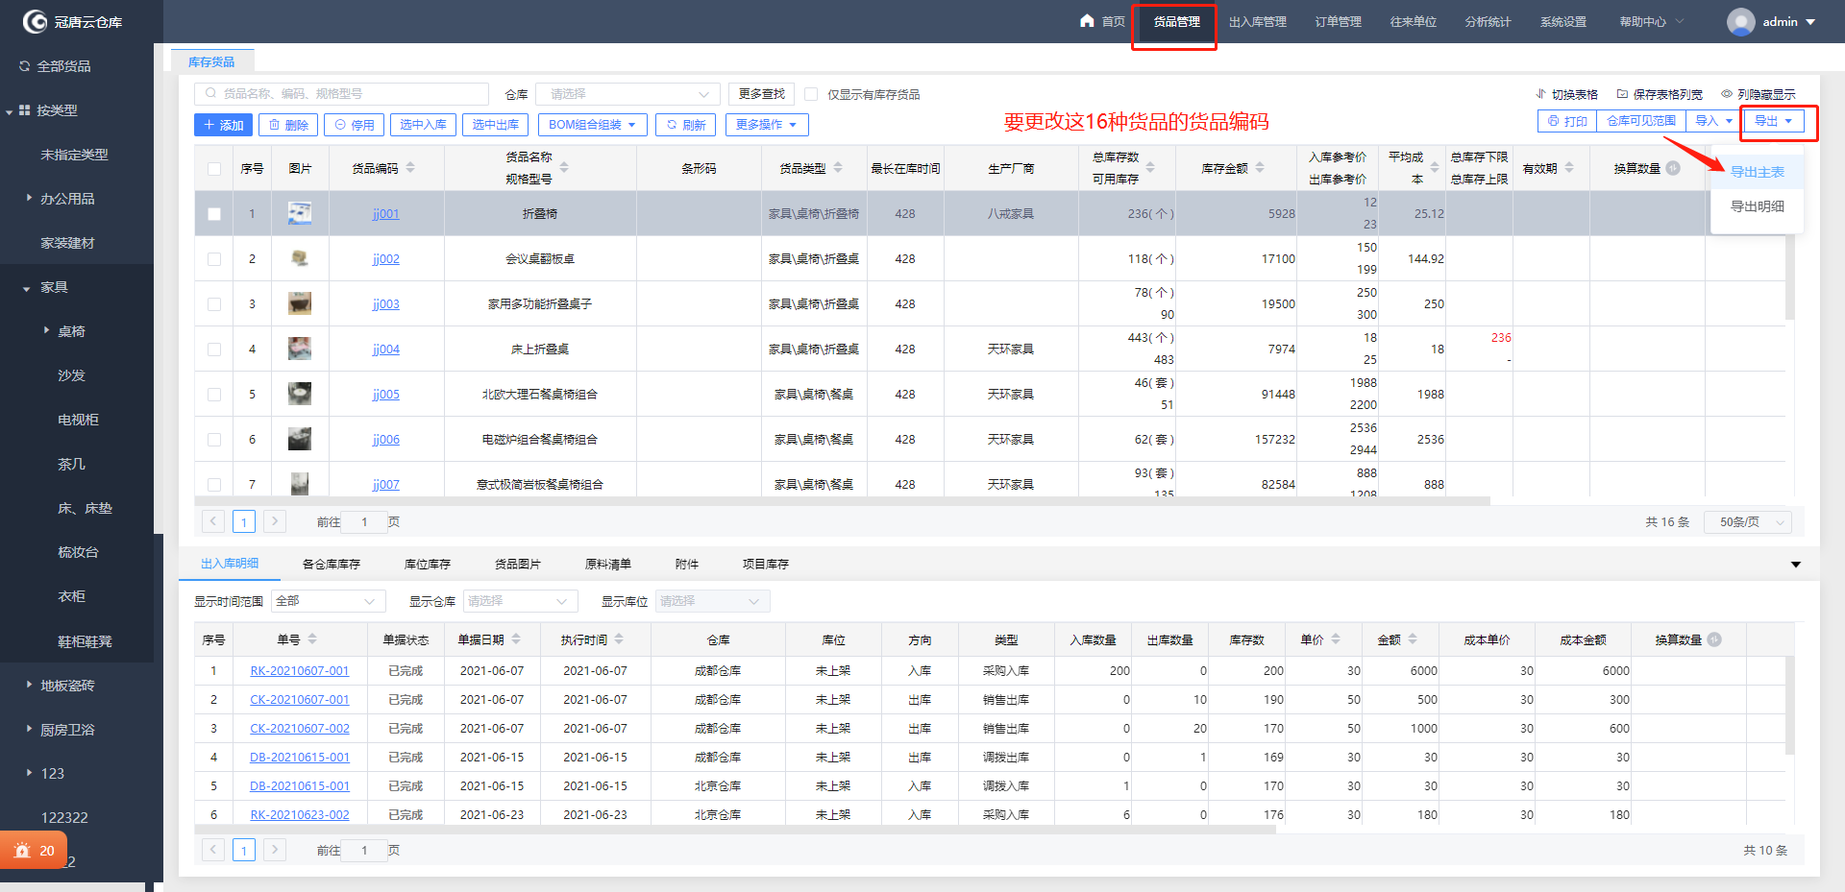Image resolution: width=1845 pixels, height=892 pixels.
Task: Open the 显示仓库 dropdown
Action: click(521, 601)
